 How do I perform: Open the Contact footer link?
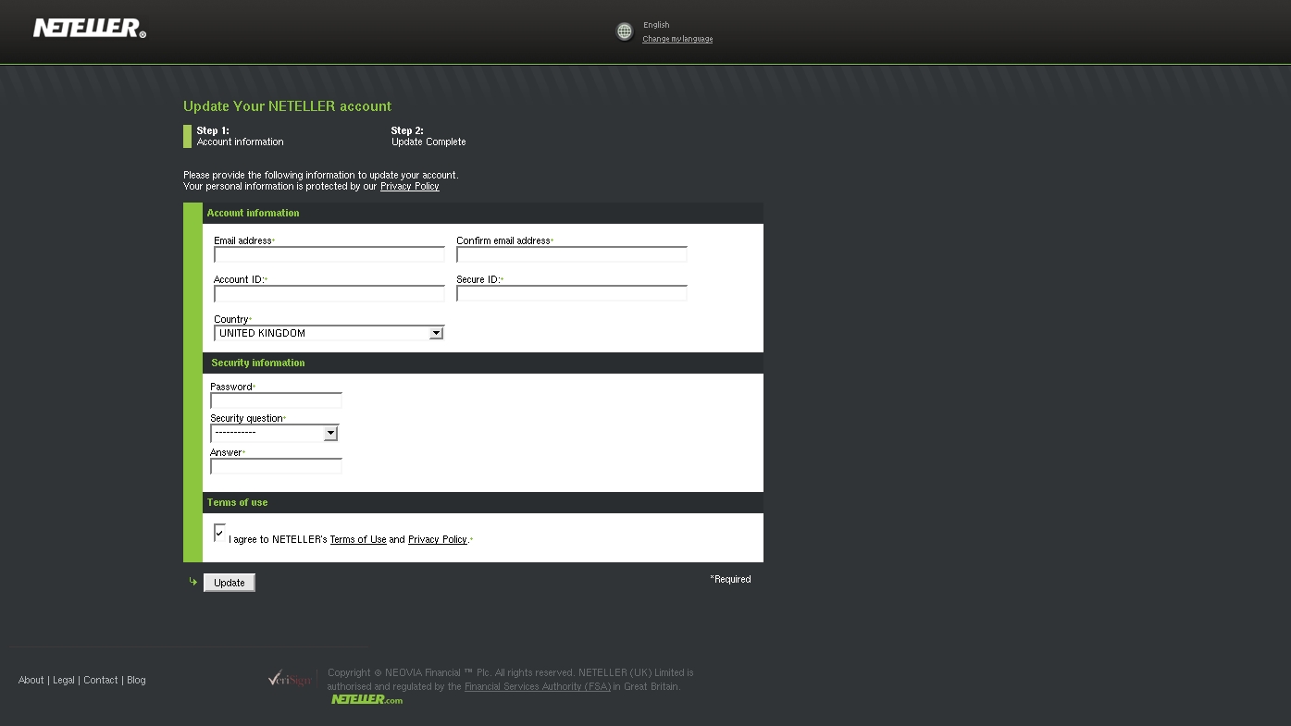click(x=101, y=680)
